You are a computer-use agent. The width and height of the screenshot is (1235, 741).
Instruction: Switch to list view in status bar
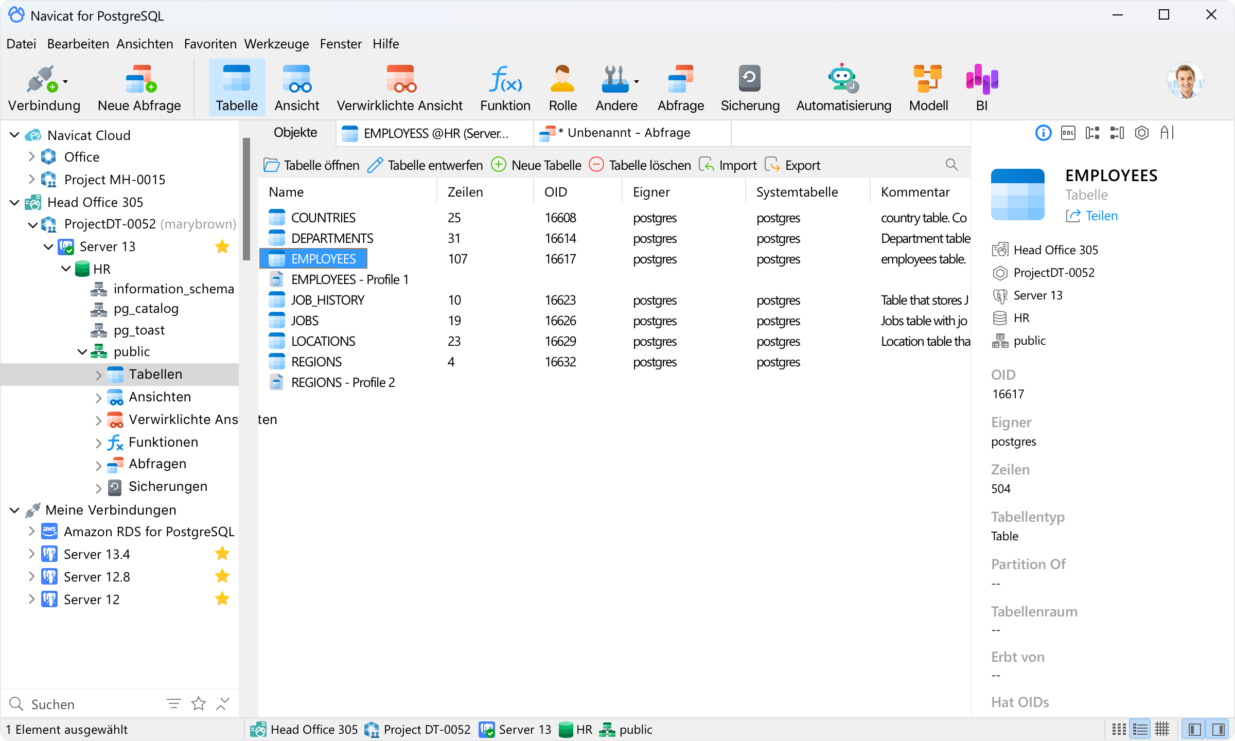(1119, 729)
